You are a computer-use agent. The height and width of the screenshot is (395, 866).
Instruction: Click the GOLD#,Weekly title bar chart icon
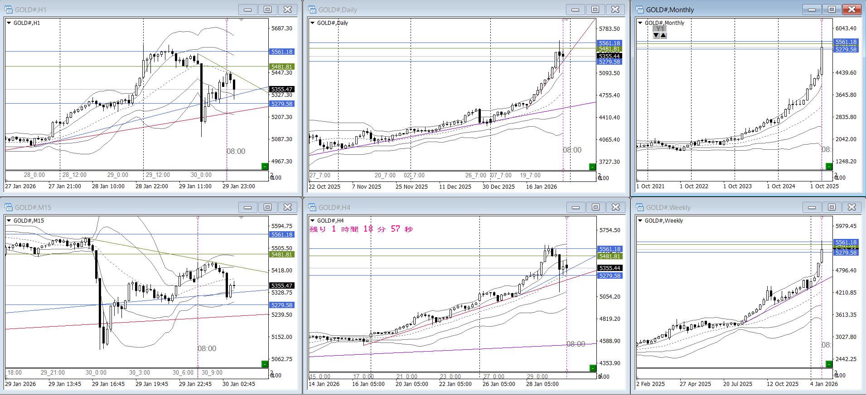[640, 207]
